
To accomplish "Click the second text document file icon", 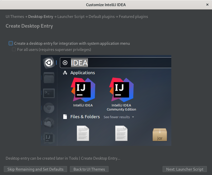I will point(121,133).
